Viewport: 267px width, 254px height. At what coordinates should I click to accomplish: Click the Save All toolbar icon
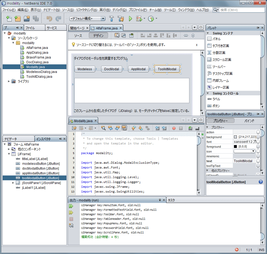tap(35, 19)
